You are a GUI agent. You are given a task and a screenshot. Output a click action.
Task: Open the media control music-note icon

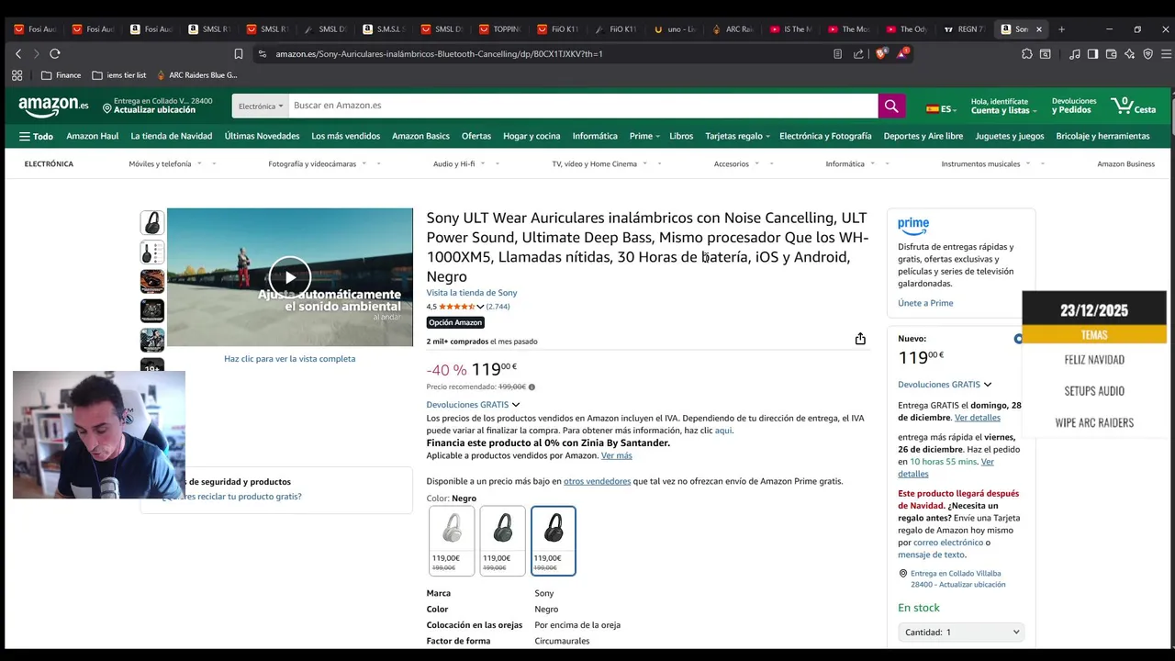[1074, 54]
